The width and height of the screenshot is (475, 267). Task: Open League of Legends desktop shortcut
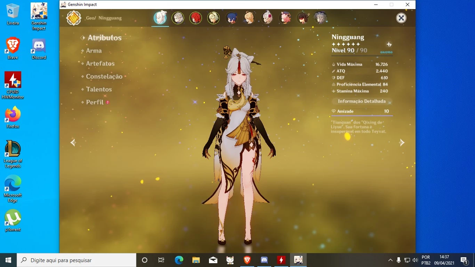[x=13, y=154]
